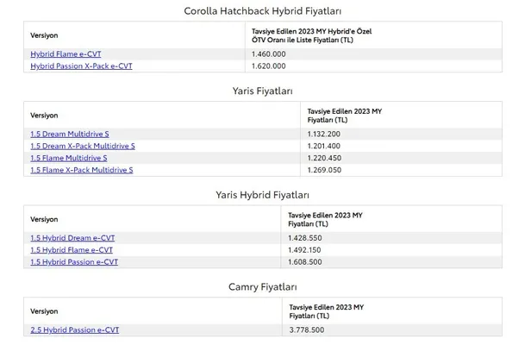This screenshot has height=345, width=531.
Task: Open the Camry 2.5 Hybrid Passion e-CVT link
Action: click(74, 329)
